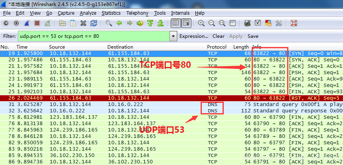Go to specified packet number icon

tap(140, 23)
